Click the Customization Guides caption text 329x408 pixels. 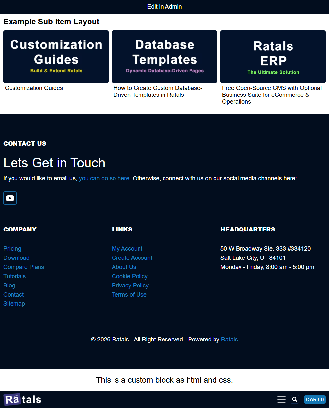click(34, 88)
